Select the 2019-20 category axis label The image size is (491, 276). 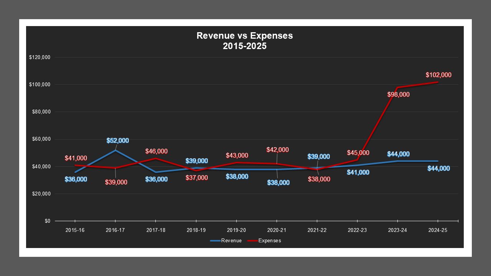tap(236, 230)
